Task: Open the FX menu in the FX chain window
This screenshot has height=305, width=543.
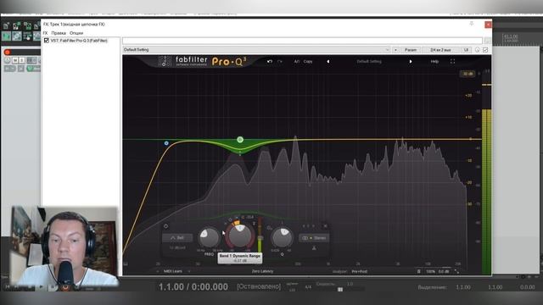Action: tap(45, 33)
